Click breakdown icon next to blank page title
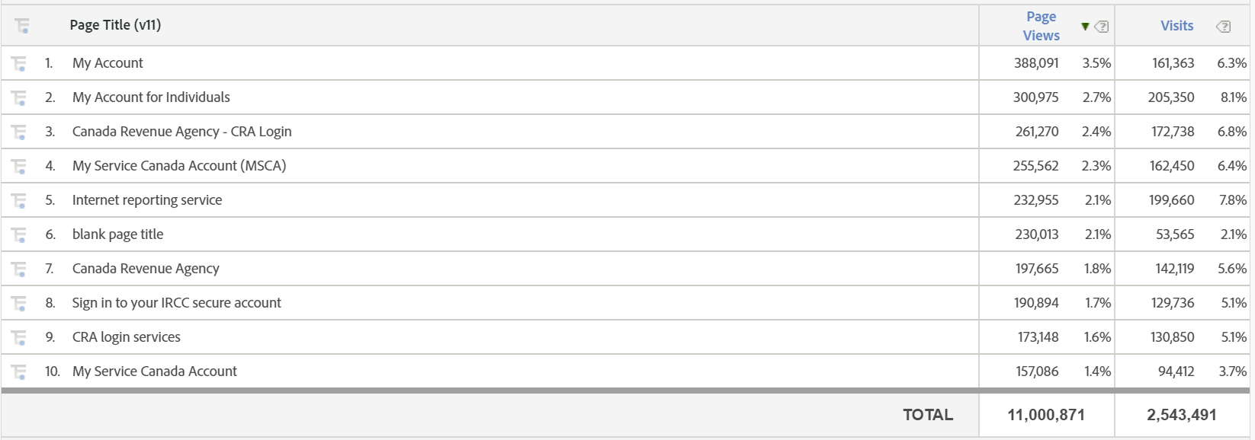1255x440 pixels. click(x=19, y=234)
